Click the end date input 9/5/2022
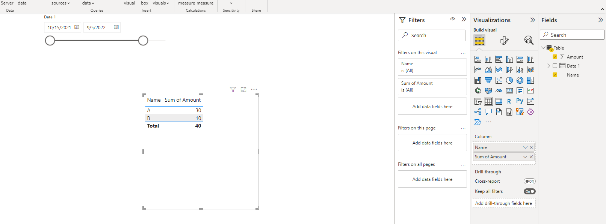 pyautogui.click(x=96, y=27)
